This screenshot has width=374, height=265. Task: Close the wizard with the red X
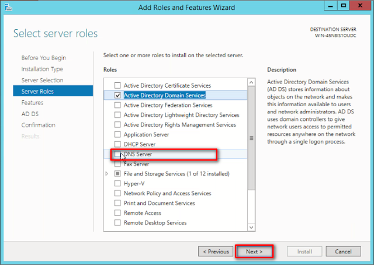click(360, 6)
